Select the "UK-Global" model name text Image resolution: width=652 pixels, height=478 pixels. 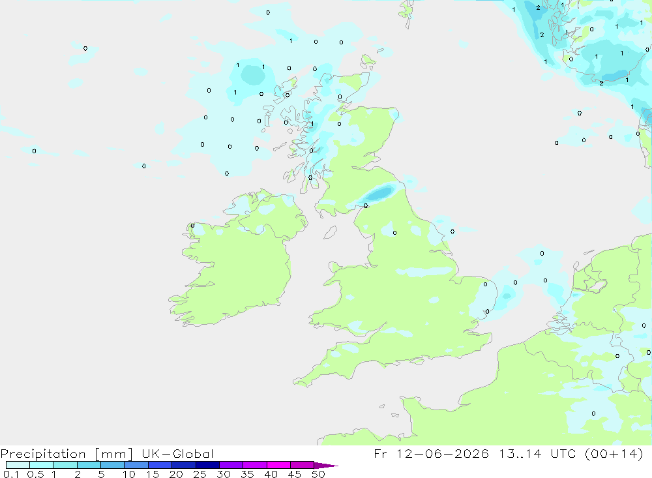177,453
